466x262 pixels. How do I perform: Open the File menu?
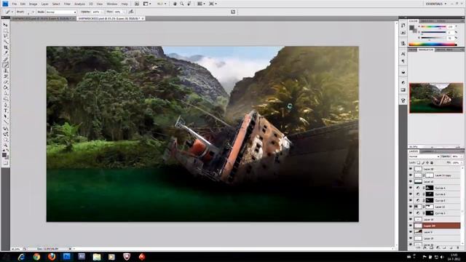[15, 4]
